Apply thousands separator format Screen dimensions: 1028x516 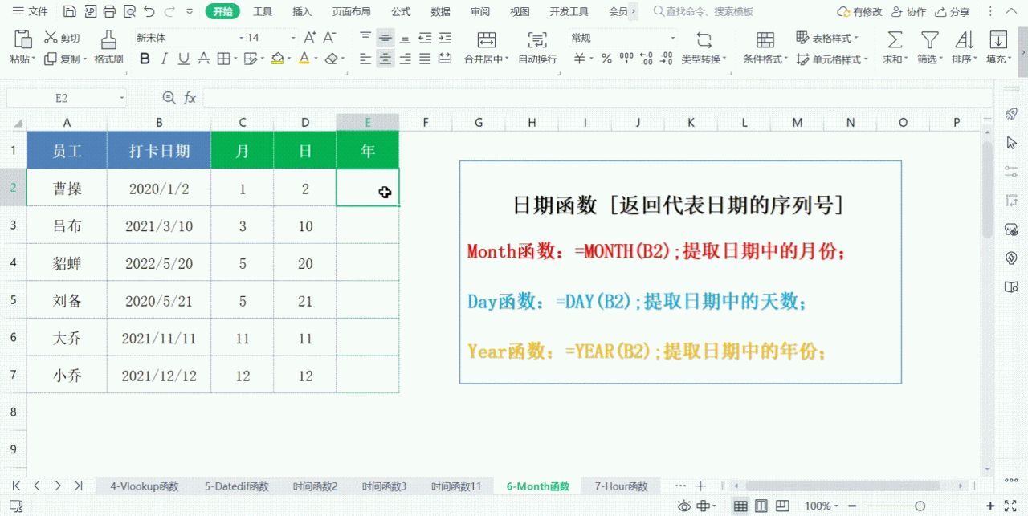626,59
